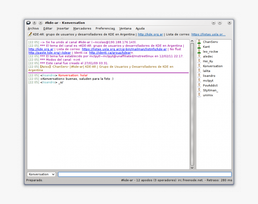
Task: Click lalita's user icon
Action: tap(199, 71)
